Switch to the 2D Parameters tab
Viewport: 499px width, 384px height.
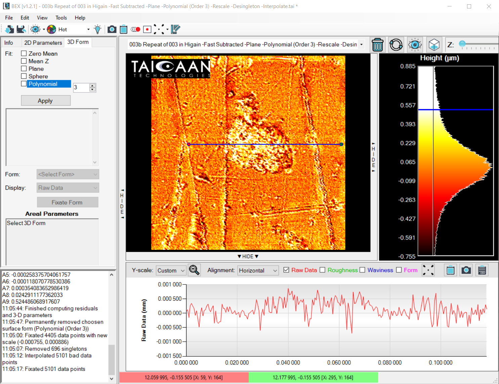(x=43, y=43)
